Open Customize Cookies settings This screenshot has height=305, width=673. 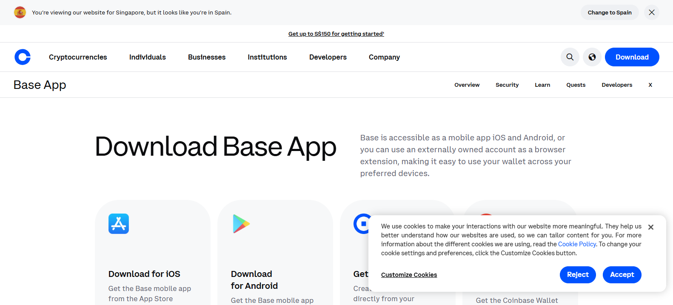pyautogui.click(x=409, y=275)
